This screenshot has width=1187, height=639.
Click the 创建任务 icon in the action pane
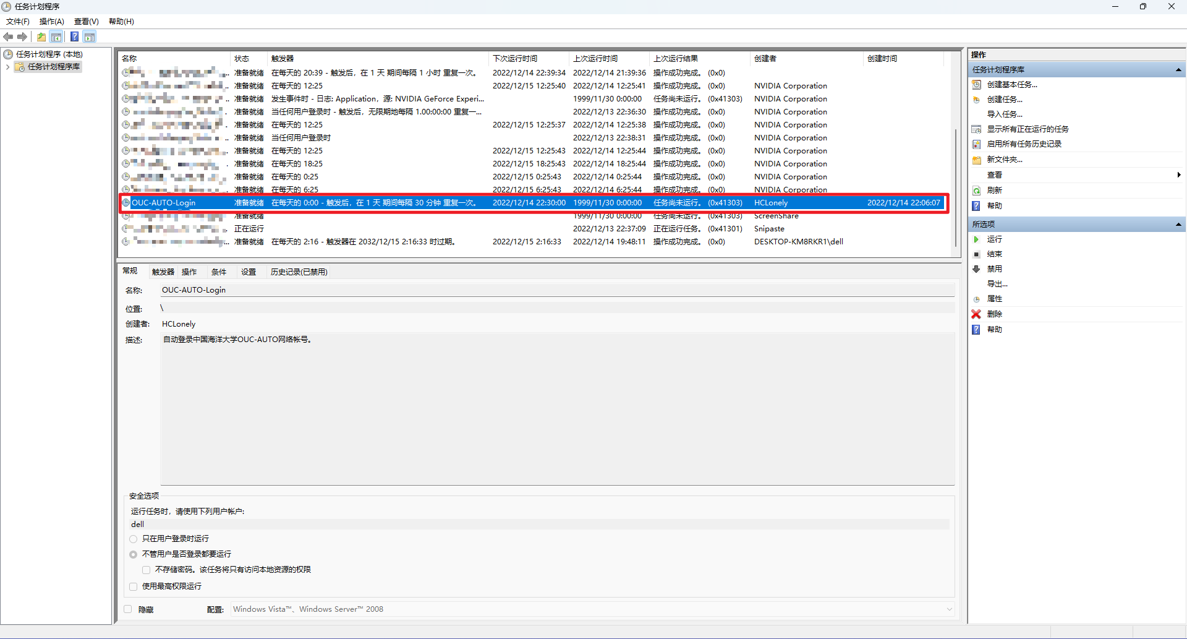pos(977,100)
